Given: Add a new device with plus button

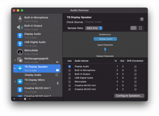Looking at the screenshot, I should pos(14,99).
